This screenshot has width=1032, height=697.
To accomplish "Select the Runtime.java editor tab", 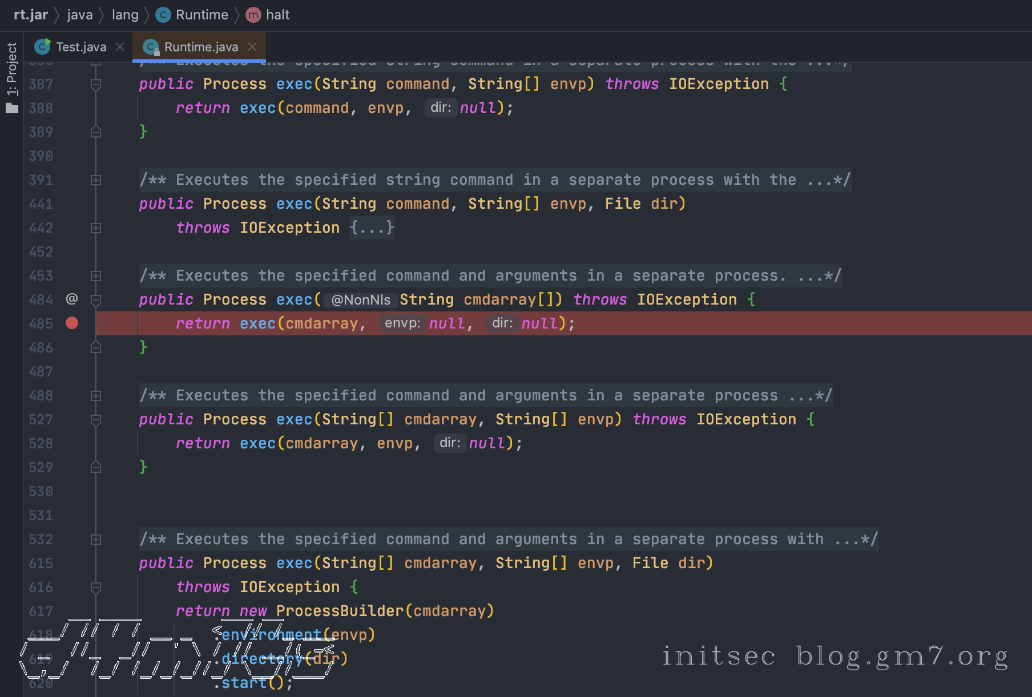I will tap(200, 47).
